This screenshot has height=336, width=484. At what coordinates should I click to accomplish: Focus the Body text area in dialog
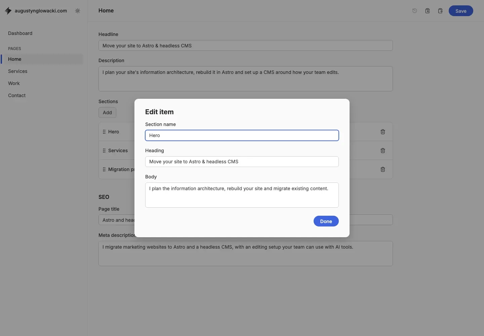coord(242,195)
